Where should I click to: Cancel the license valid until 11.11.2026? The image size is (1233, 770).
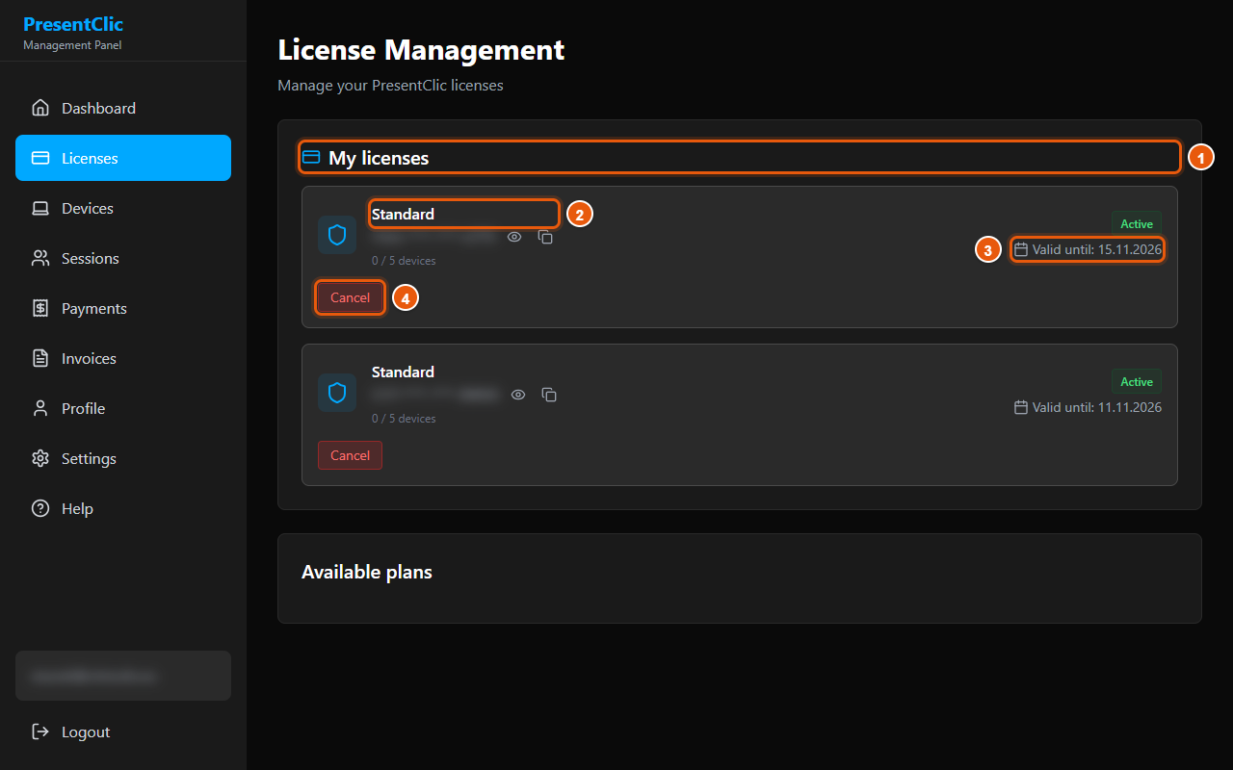(350, 455)
